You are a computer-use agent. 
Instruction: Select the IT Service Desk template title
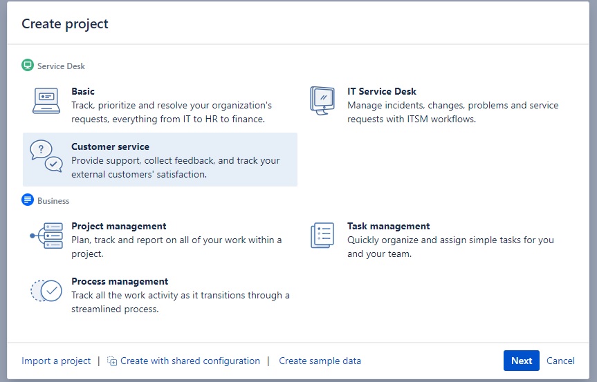[381, 91]
